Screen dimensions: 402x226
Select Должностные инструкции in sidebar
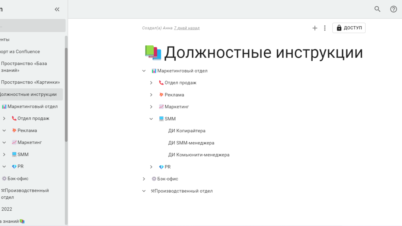28,94
